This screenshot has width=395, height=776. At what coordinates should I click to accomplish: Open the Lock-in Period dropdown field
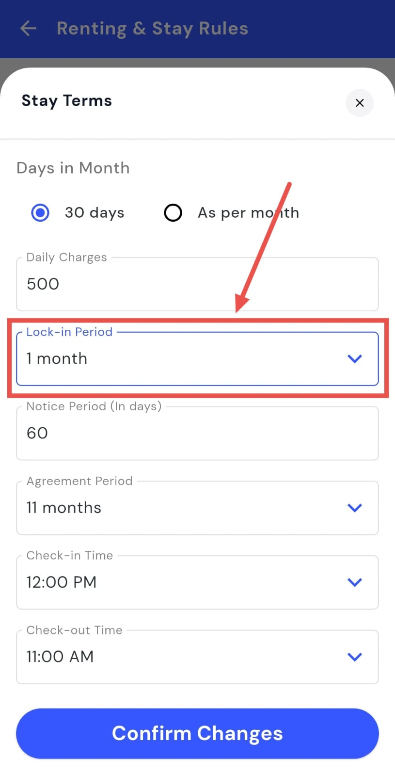pos(184,359)
